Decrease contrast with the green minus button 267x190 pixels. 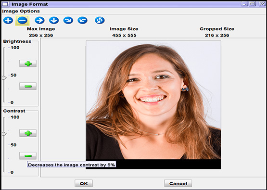[28, 156]
